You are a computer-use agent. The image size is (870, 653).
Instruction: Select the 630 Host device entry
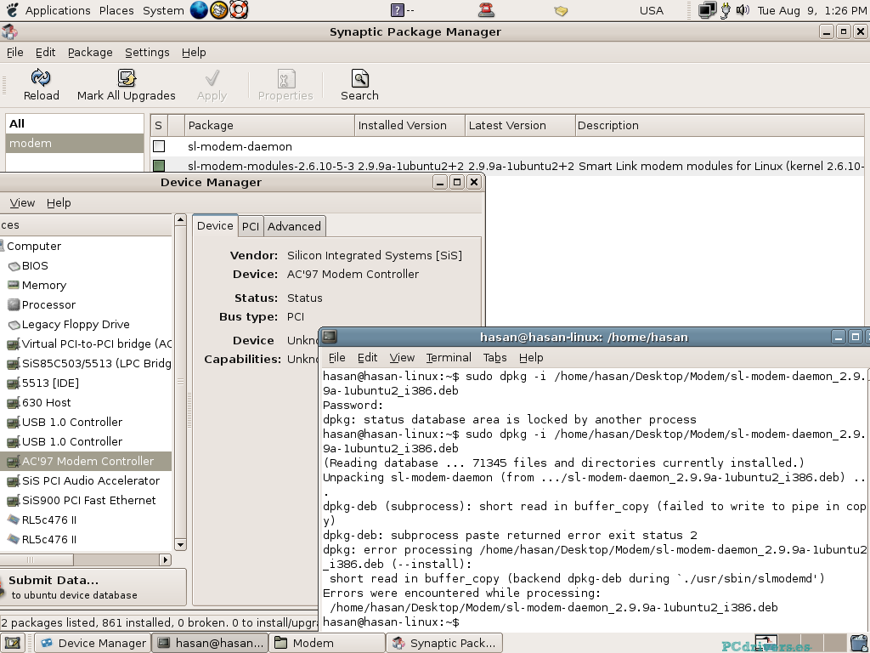46,402
